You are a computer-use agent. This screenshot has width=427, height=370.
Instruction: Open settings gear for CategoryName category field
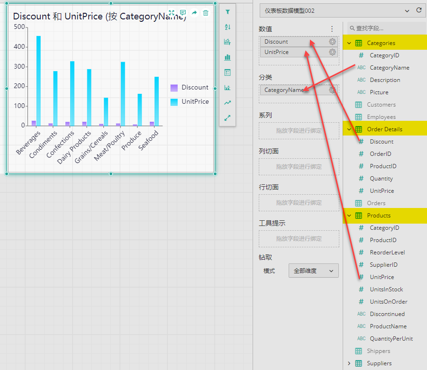(x=332, y=90)
